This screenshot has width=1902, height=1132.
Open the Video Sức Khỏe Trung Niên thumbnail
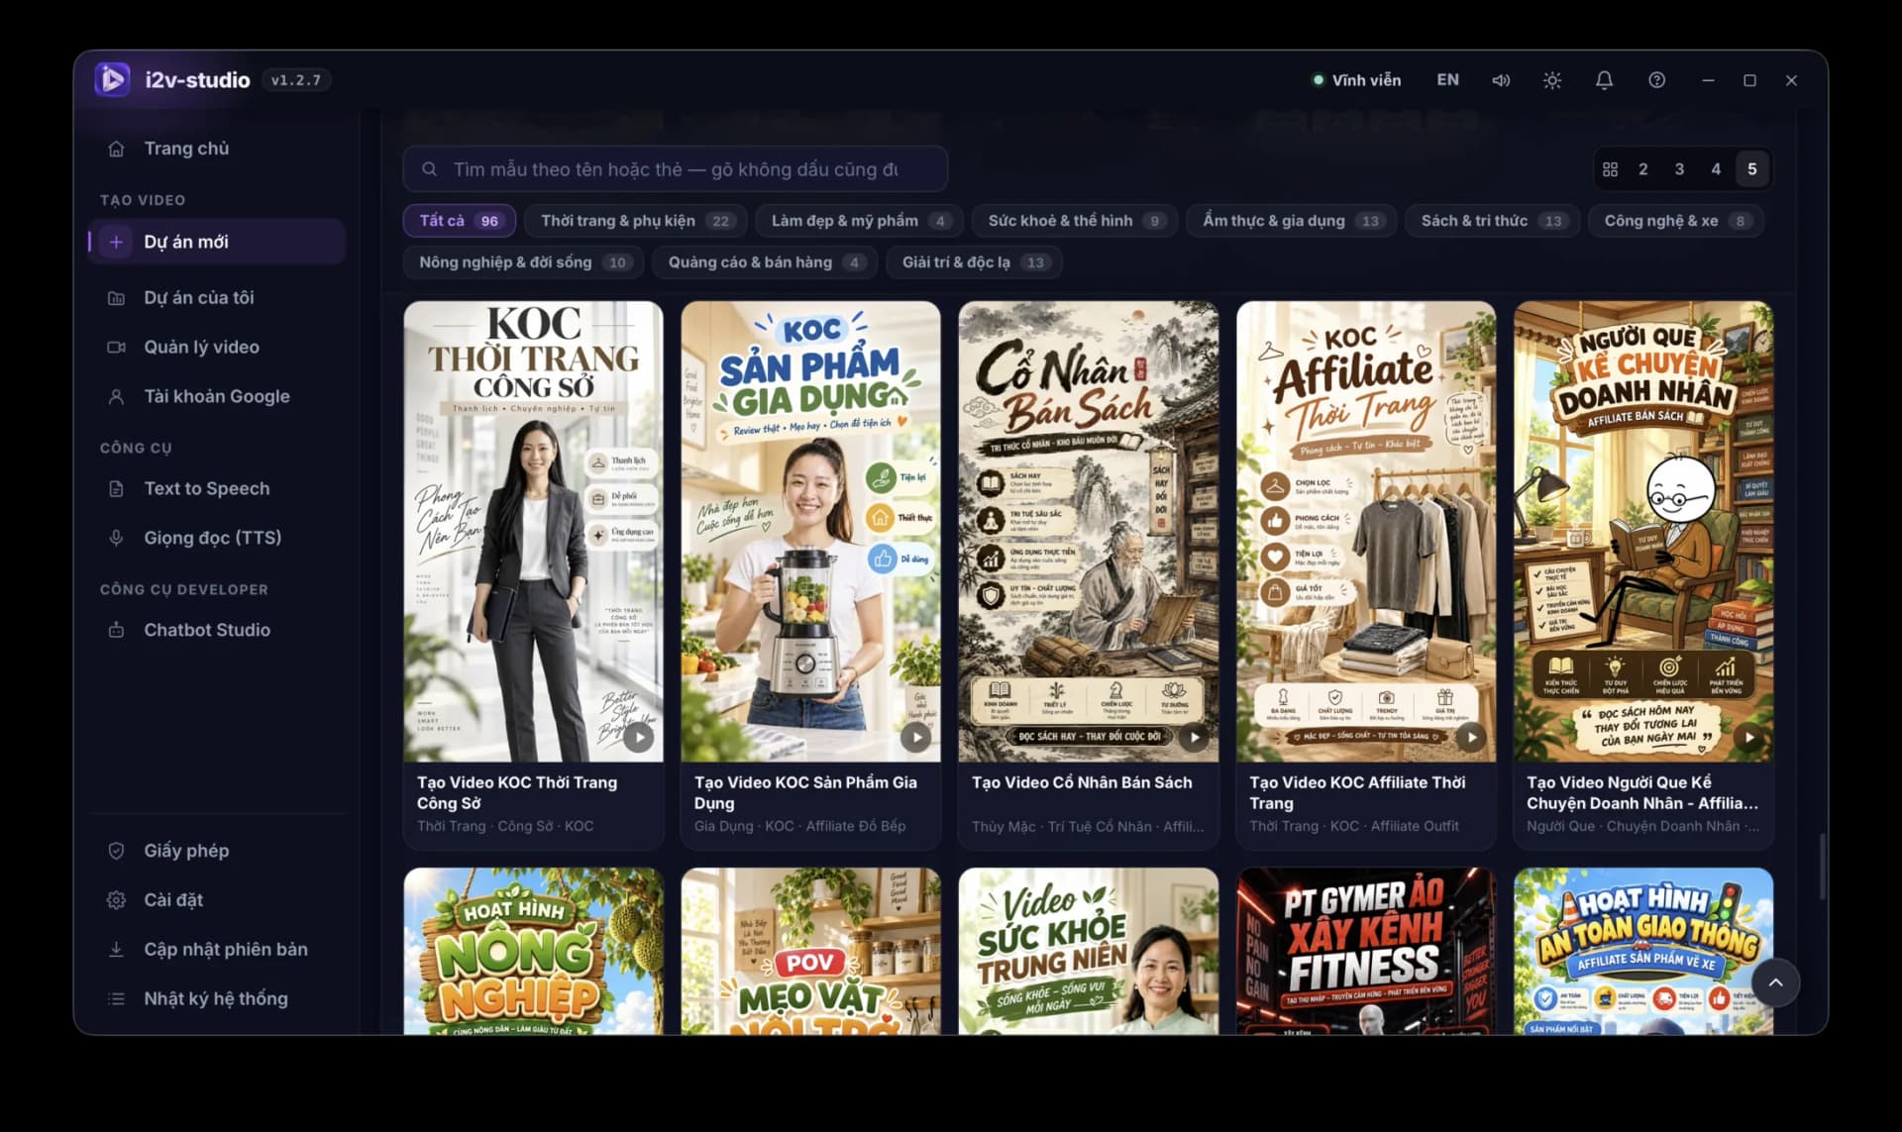click(x=1089, y=952)
